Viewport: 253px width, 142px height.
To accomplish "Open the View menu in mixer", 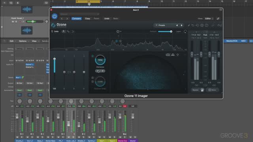I will [34, 41].
